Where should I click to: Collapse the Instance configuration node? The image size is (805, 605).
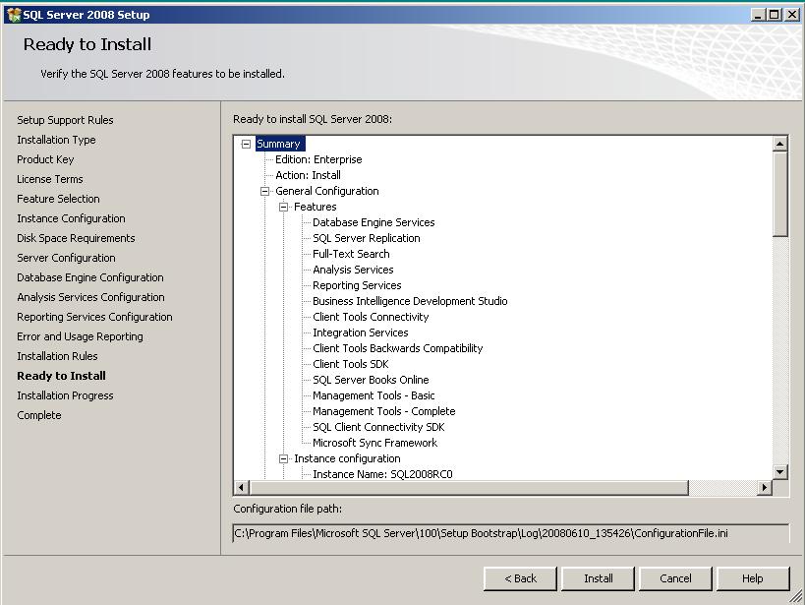(283, 459)
